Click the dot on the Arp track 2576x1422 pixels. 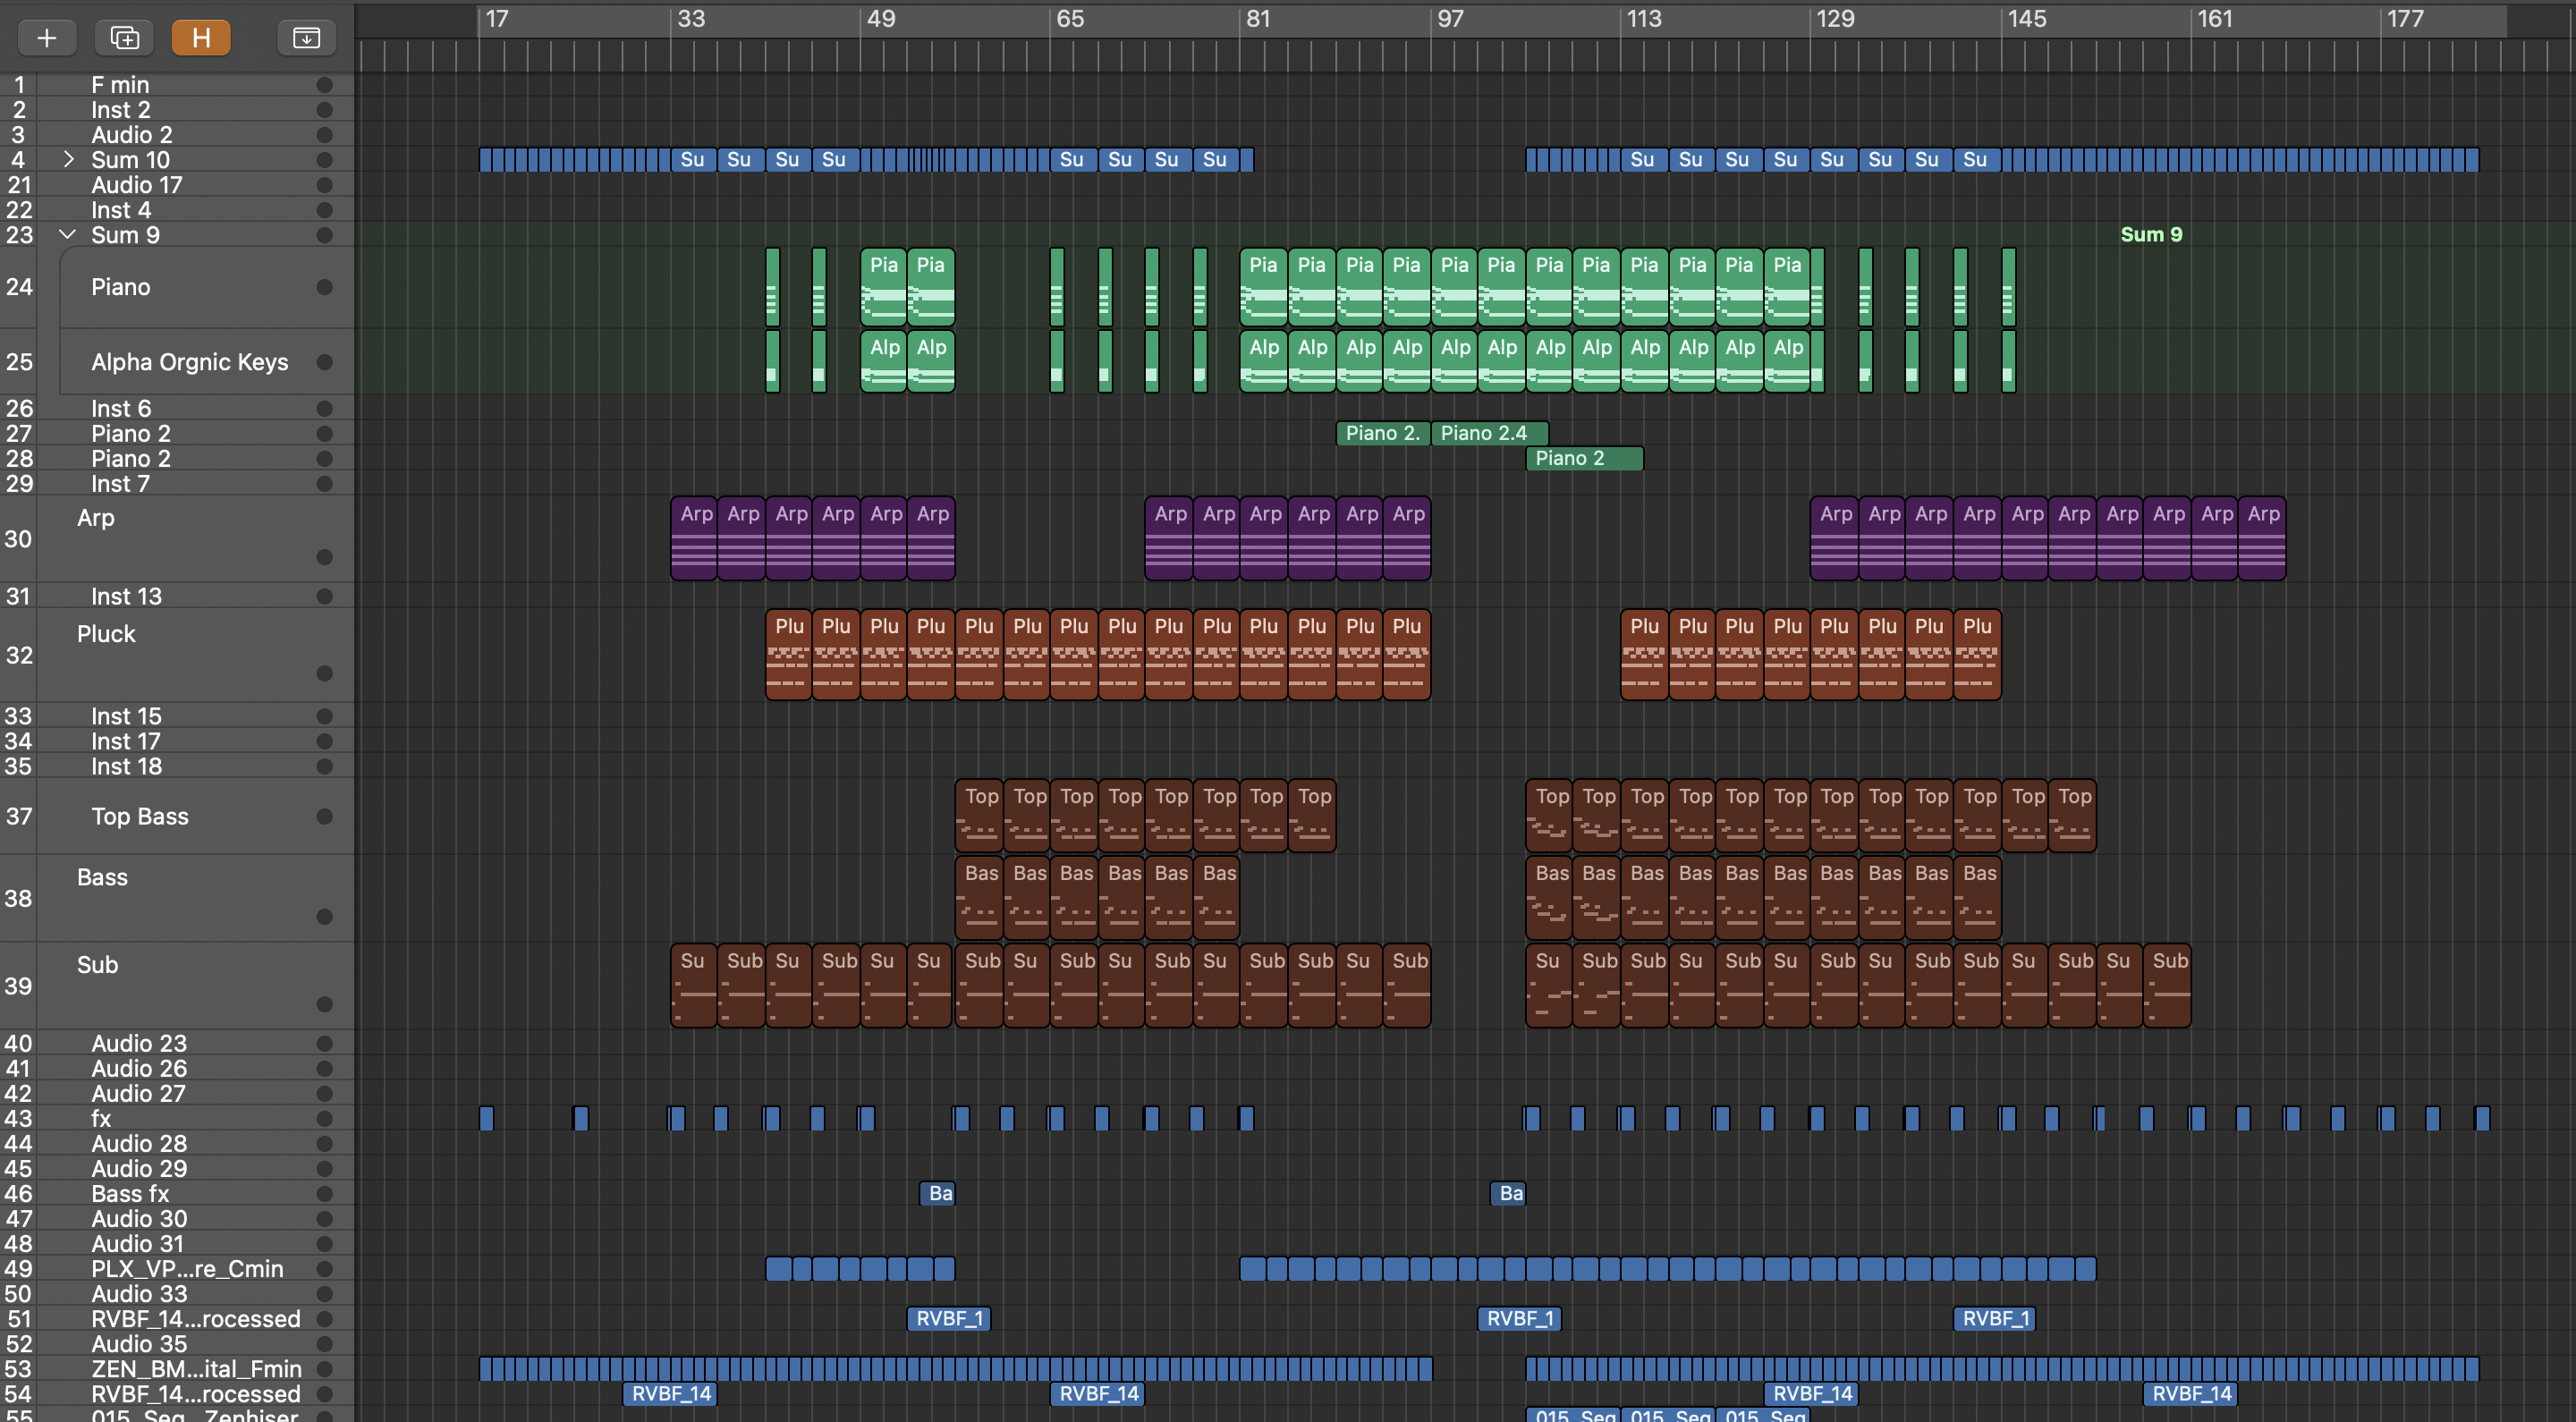click(x=324, y=557)
